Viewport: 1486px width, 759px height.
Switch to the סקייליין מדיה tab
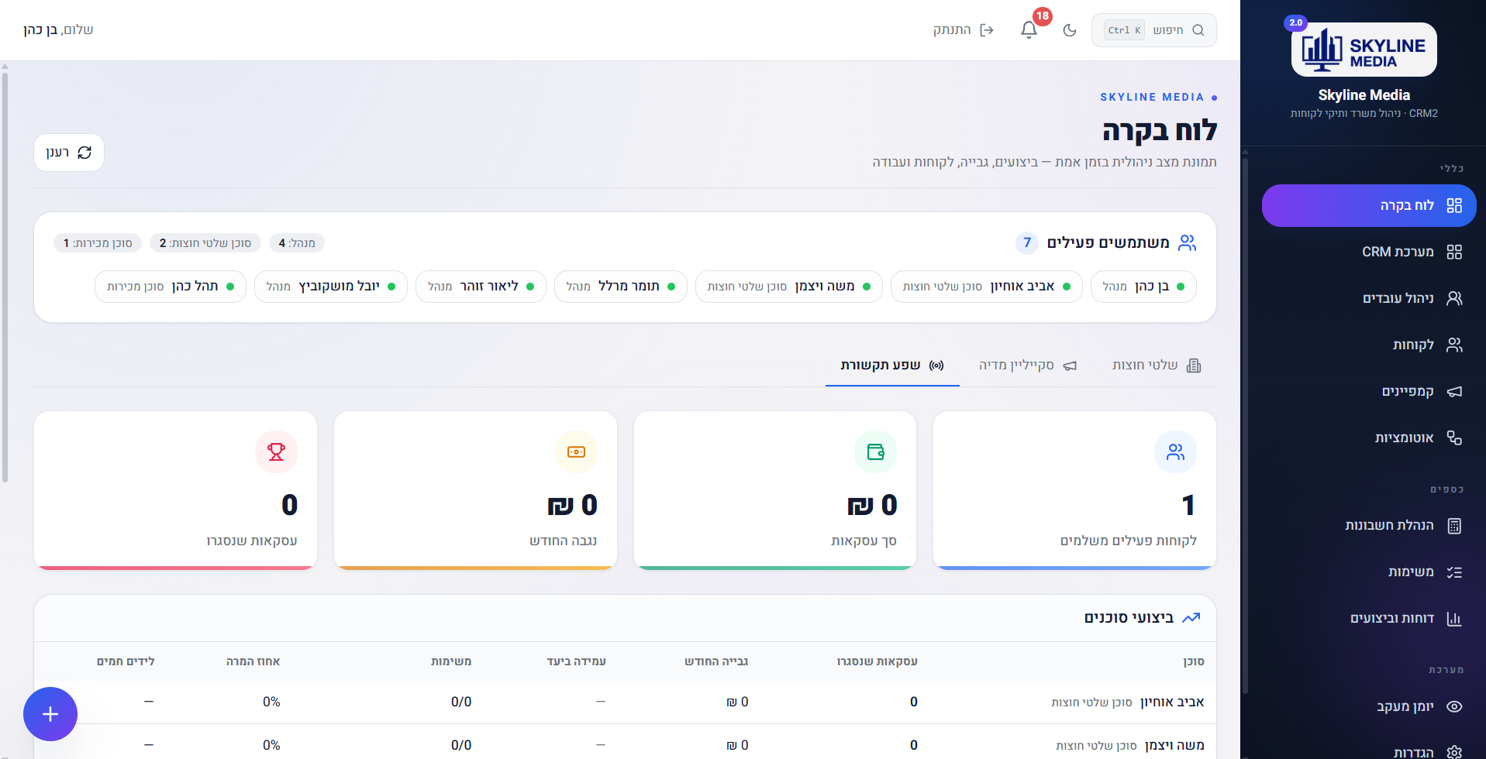click(1028, 366)
